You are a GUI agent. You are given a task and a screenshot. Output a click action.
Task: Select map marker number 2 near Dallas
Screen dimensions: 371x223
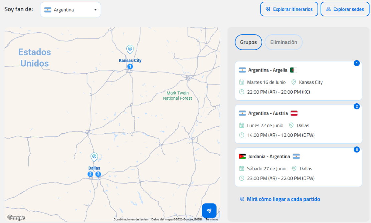coord(90,174)
